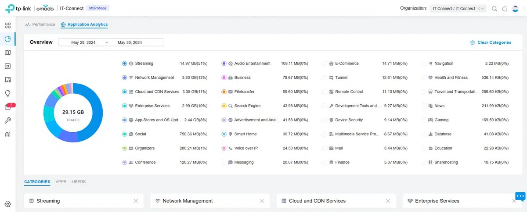This screenshot has width=527, height=212.
Task: Open Settings gear at sidebar bottom
Action: pyautogui.click(x=7, y=204)
